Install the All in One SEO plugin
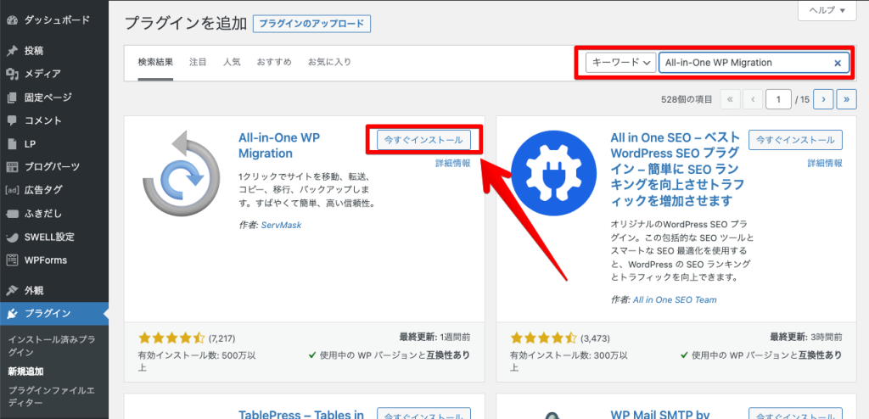The height and width of the screenshot is (419, 869). (x=795, y=140)
